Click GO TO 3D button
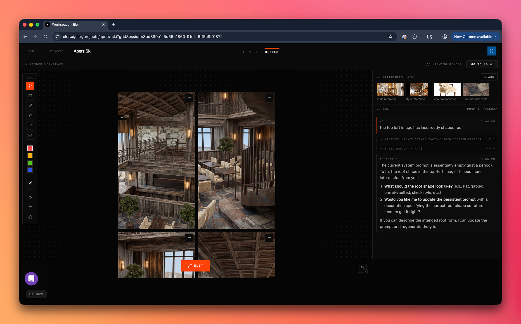 tap(482, 65)
